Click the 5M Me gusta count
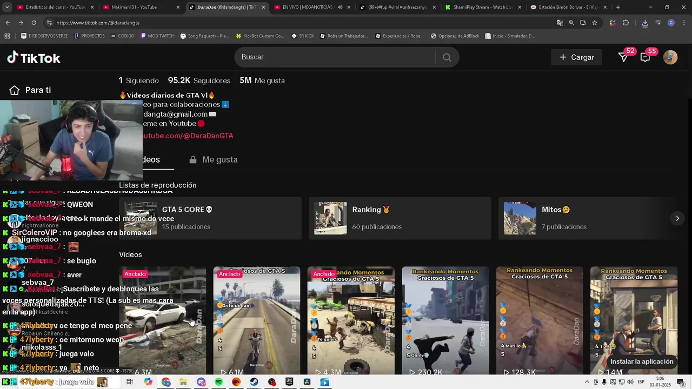Screen dimensions: 692x389 [x=262, y=81]
